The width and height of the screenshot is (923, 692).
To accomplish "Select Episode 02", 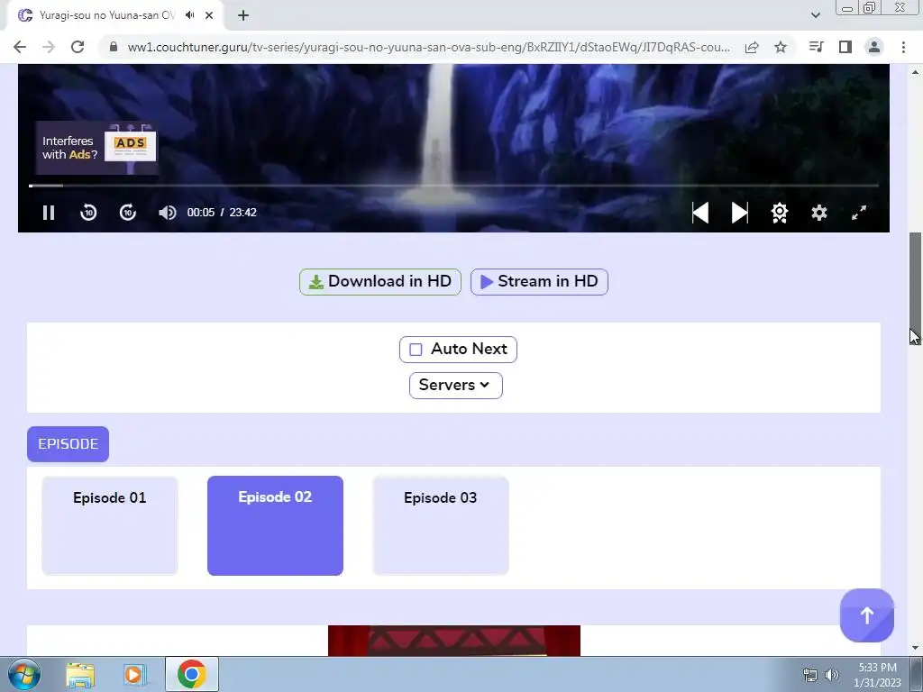I will (275, 525).
